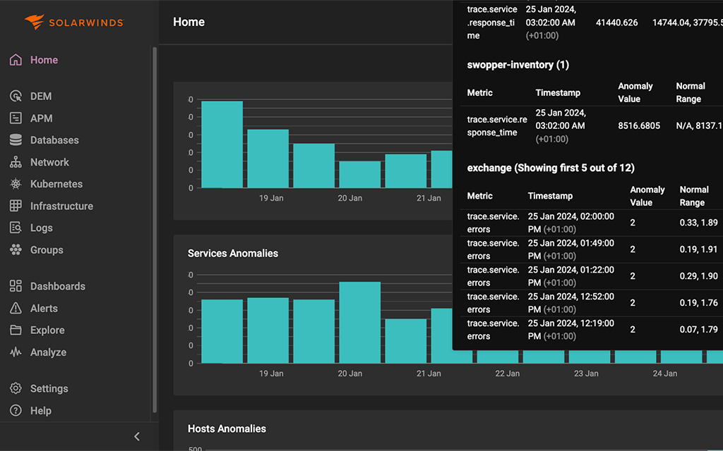The height and width of the screenshot is (451, 723).
Task: Click the Alerts warning icon
Action: [x=16, y=308]
